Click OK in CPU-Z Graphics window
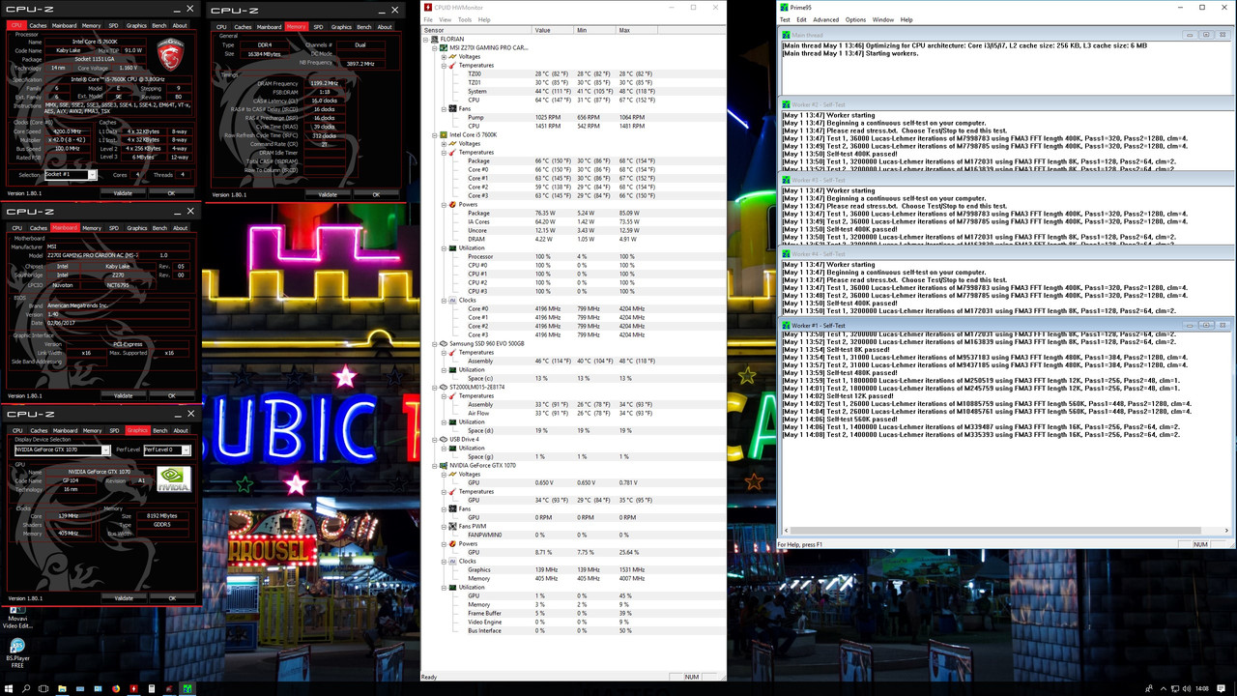 pos(172,598)
